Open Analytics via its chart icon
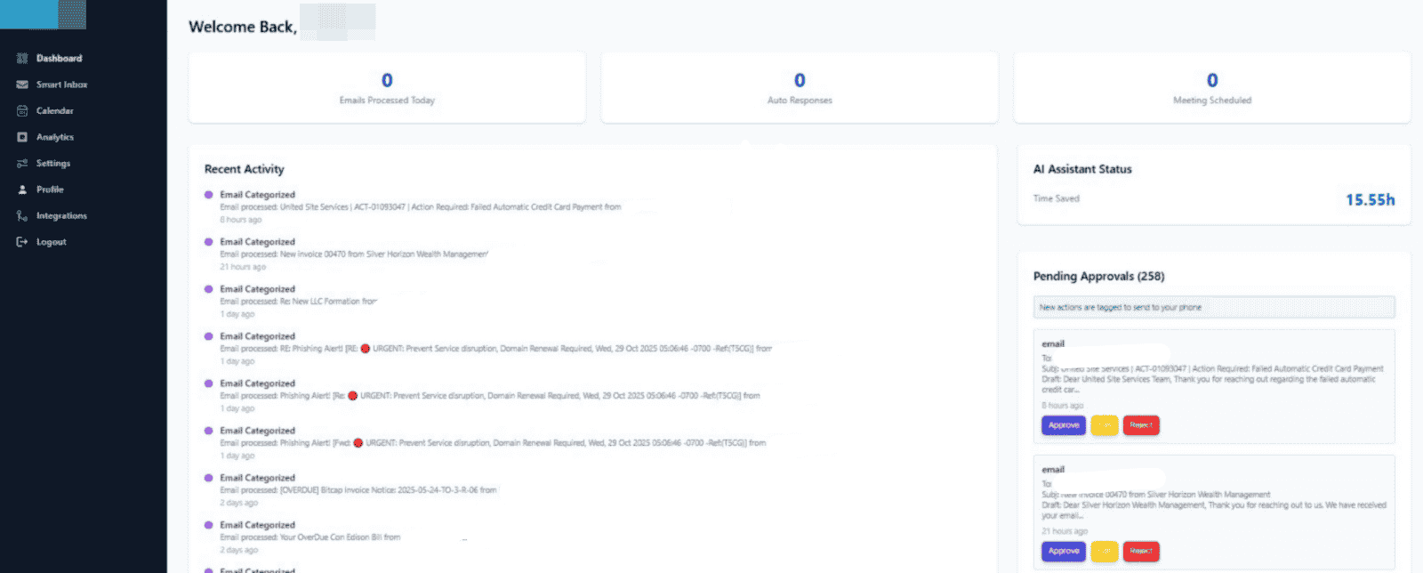This screenshot has width=1423, height=573. click(22, 137)
